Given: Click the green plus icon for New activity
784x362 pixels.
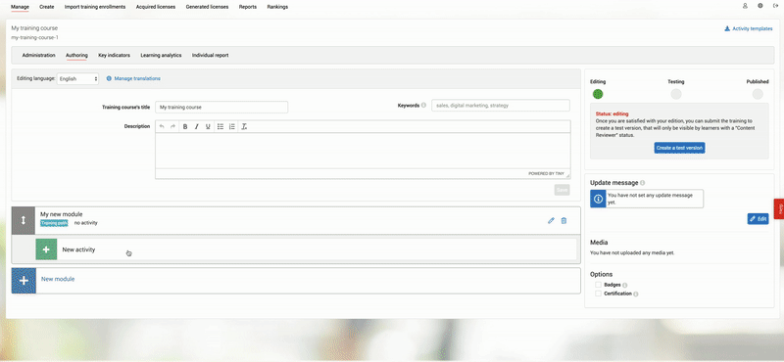Looking at the screenshot, I should 46,249.
